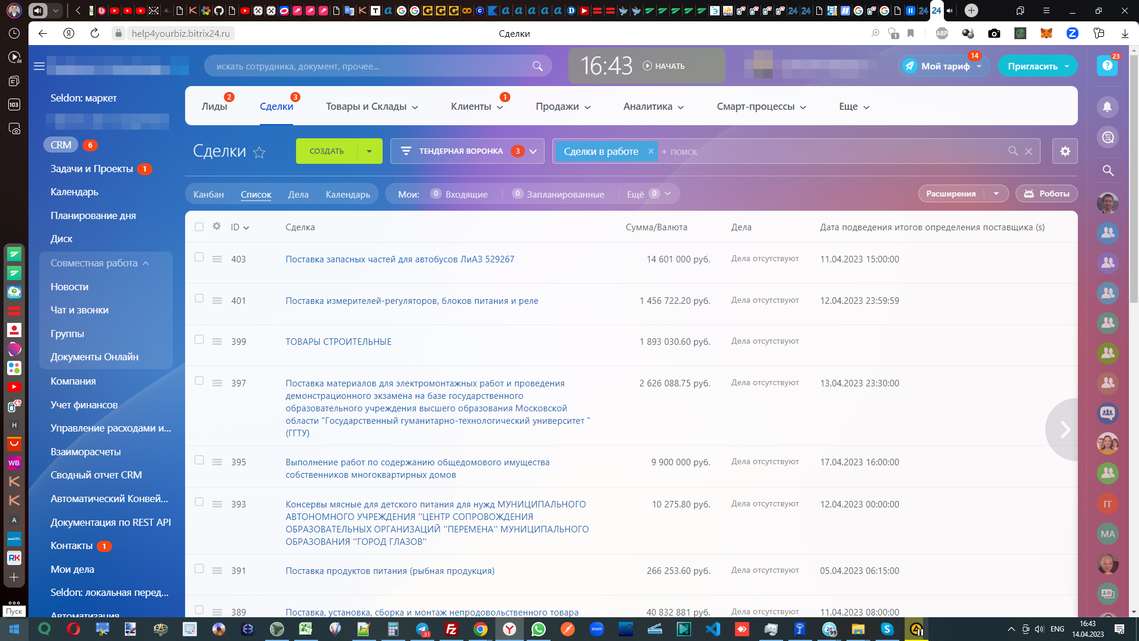Select the checkbox for deal 403
Image resolution: width=1139 pixels, height=641 pixels.
[x=199, y=257]
